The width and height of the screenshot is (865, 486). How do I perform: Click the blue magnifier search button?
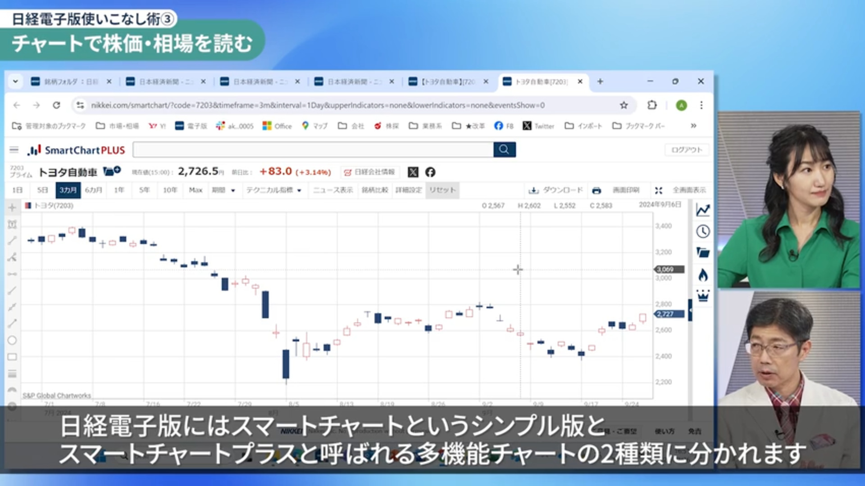coord(504,149)
